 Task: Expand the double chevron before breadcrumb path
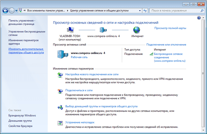tap(25, 11)
